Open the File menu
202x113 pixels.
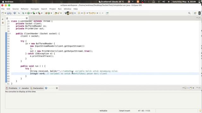coord(3,9)
